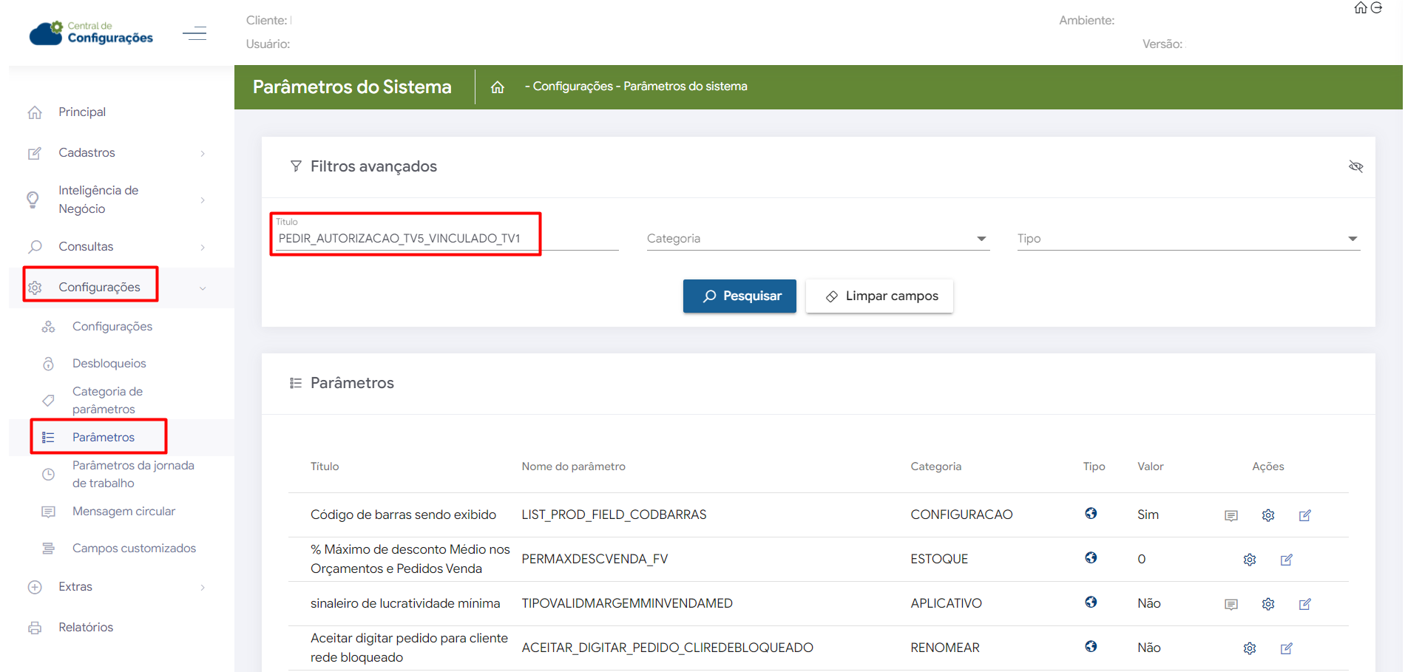Click the Limpar campos button
This screenshot has width=1405, height=672.
click(x=879, y=296)
